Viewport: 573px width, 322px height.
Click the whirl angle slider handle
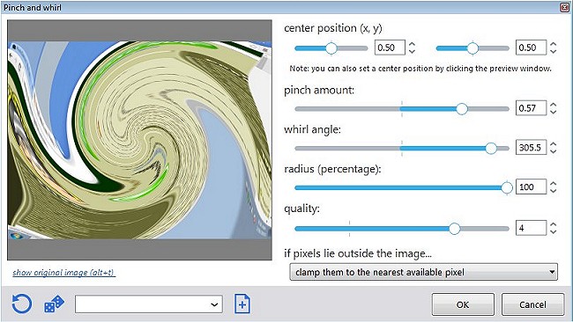491,148
